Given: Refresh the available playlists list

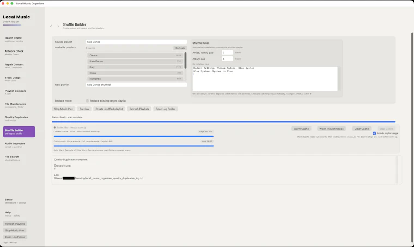Looking at the screenshot, I should [x=180, y=48].
